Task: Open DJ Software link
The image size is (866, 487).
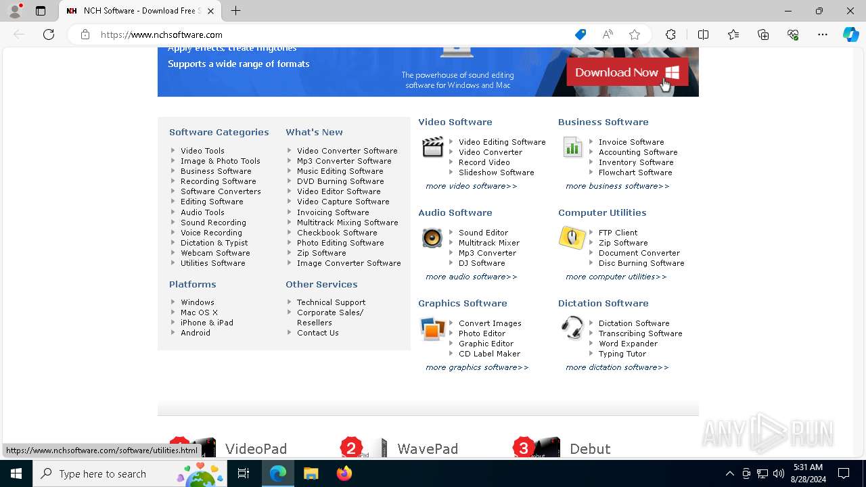Action: [x=482, y=263]
